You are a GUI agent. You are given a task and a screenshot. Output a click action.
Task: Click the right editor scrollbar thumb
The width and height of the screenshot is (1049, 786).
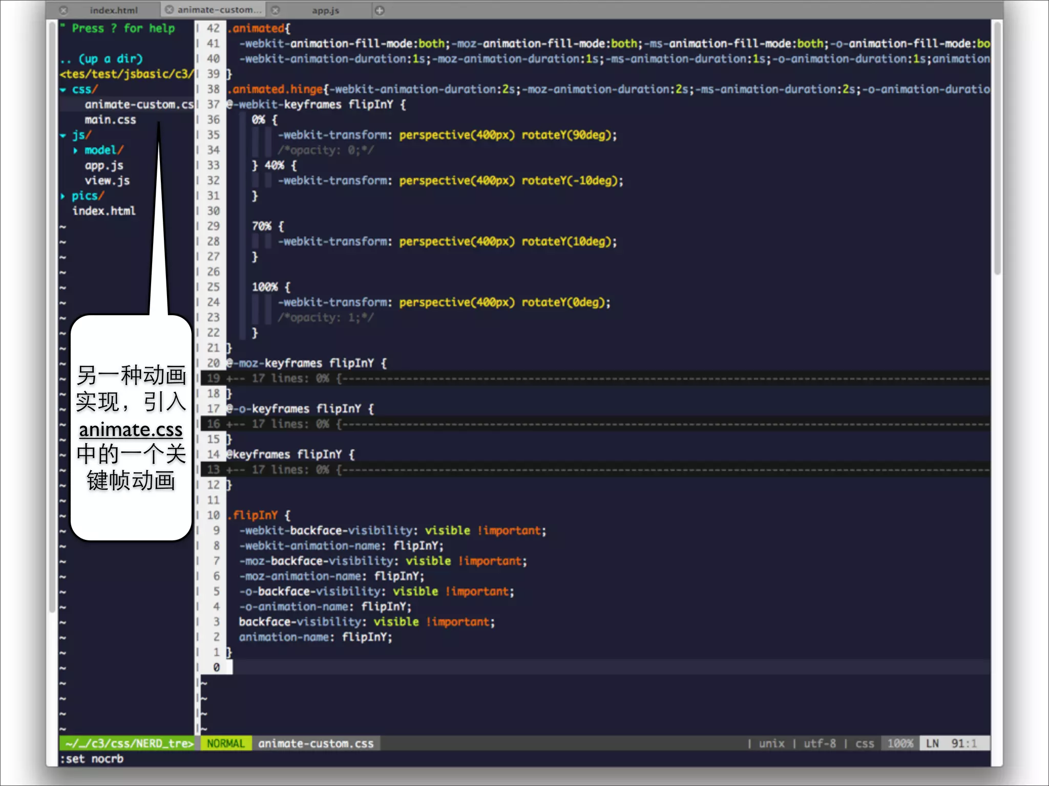[997, 148]
